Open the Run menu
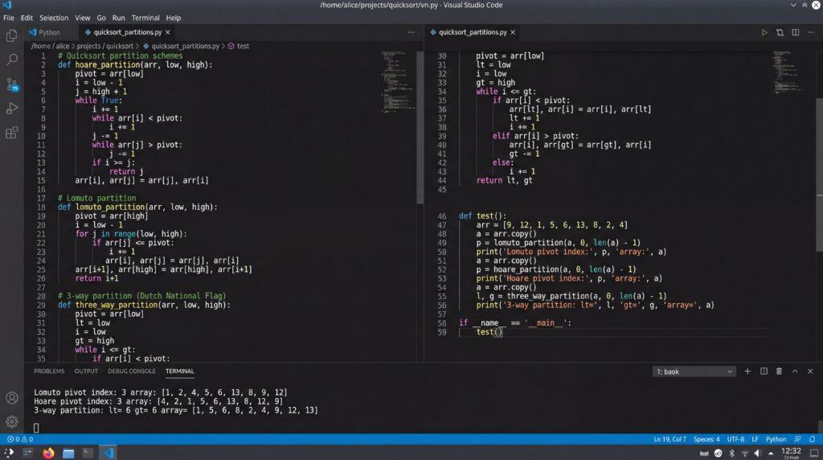 [x=119, y=18]
